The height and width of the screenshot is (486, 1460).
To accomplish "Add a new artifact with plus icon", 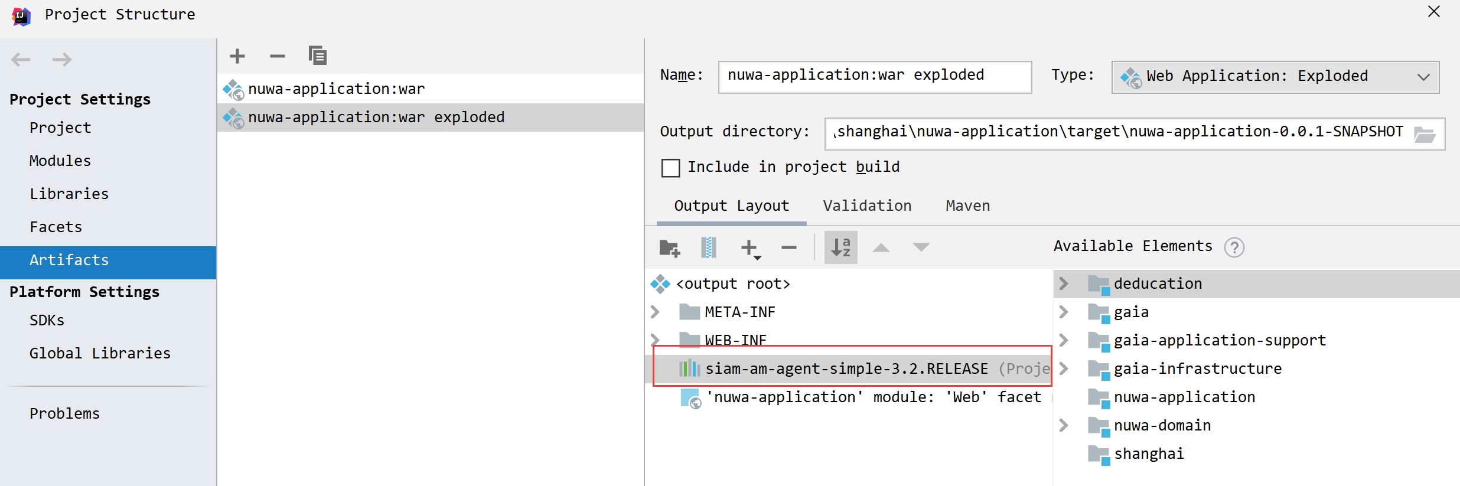I will pos(237,56).
